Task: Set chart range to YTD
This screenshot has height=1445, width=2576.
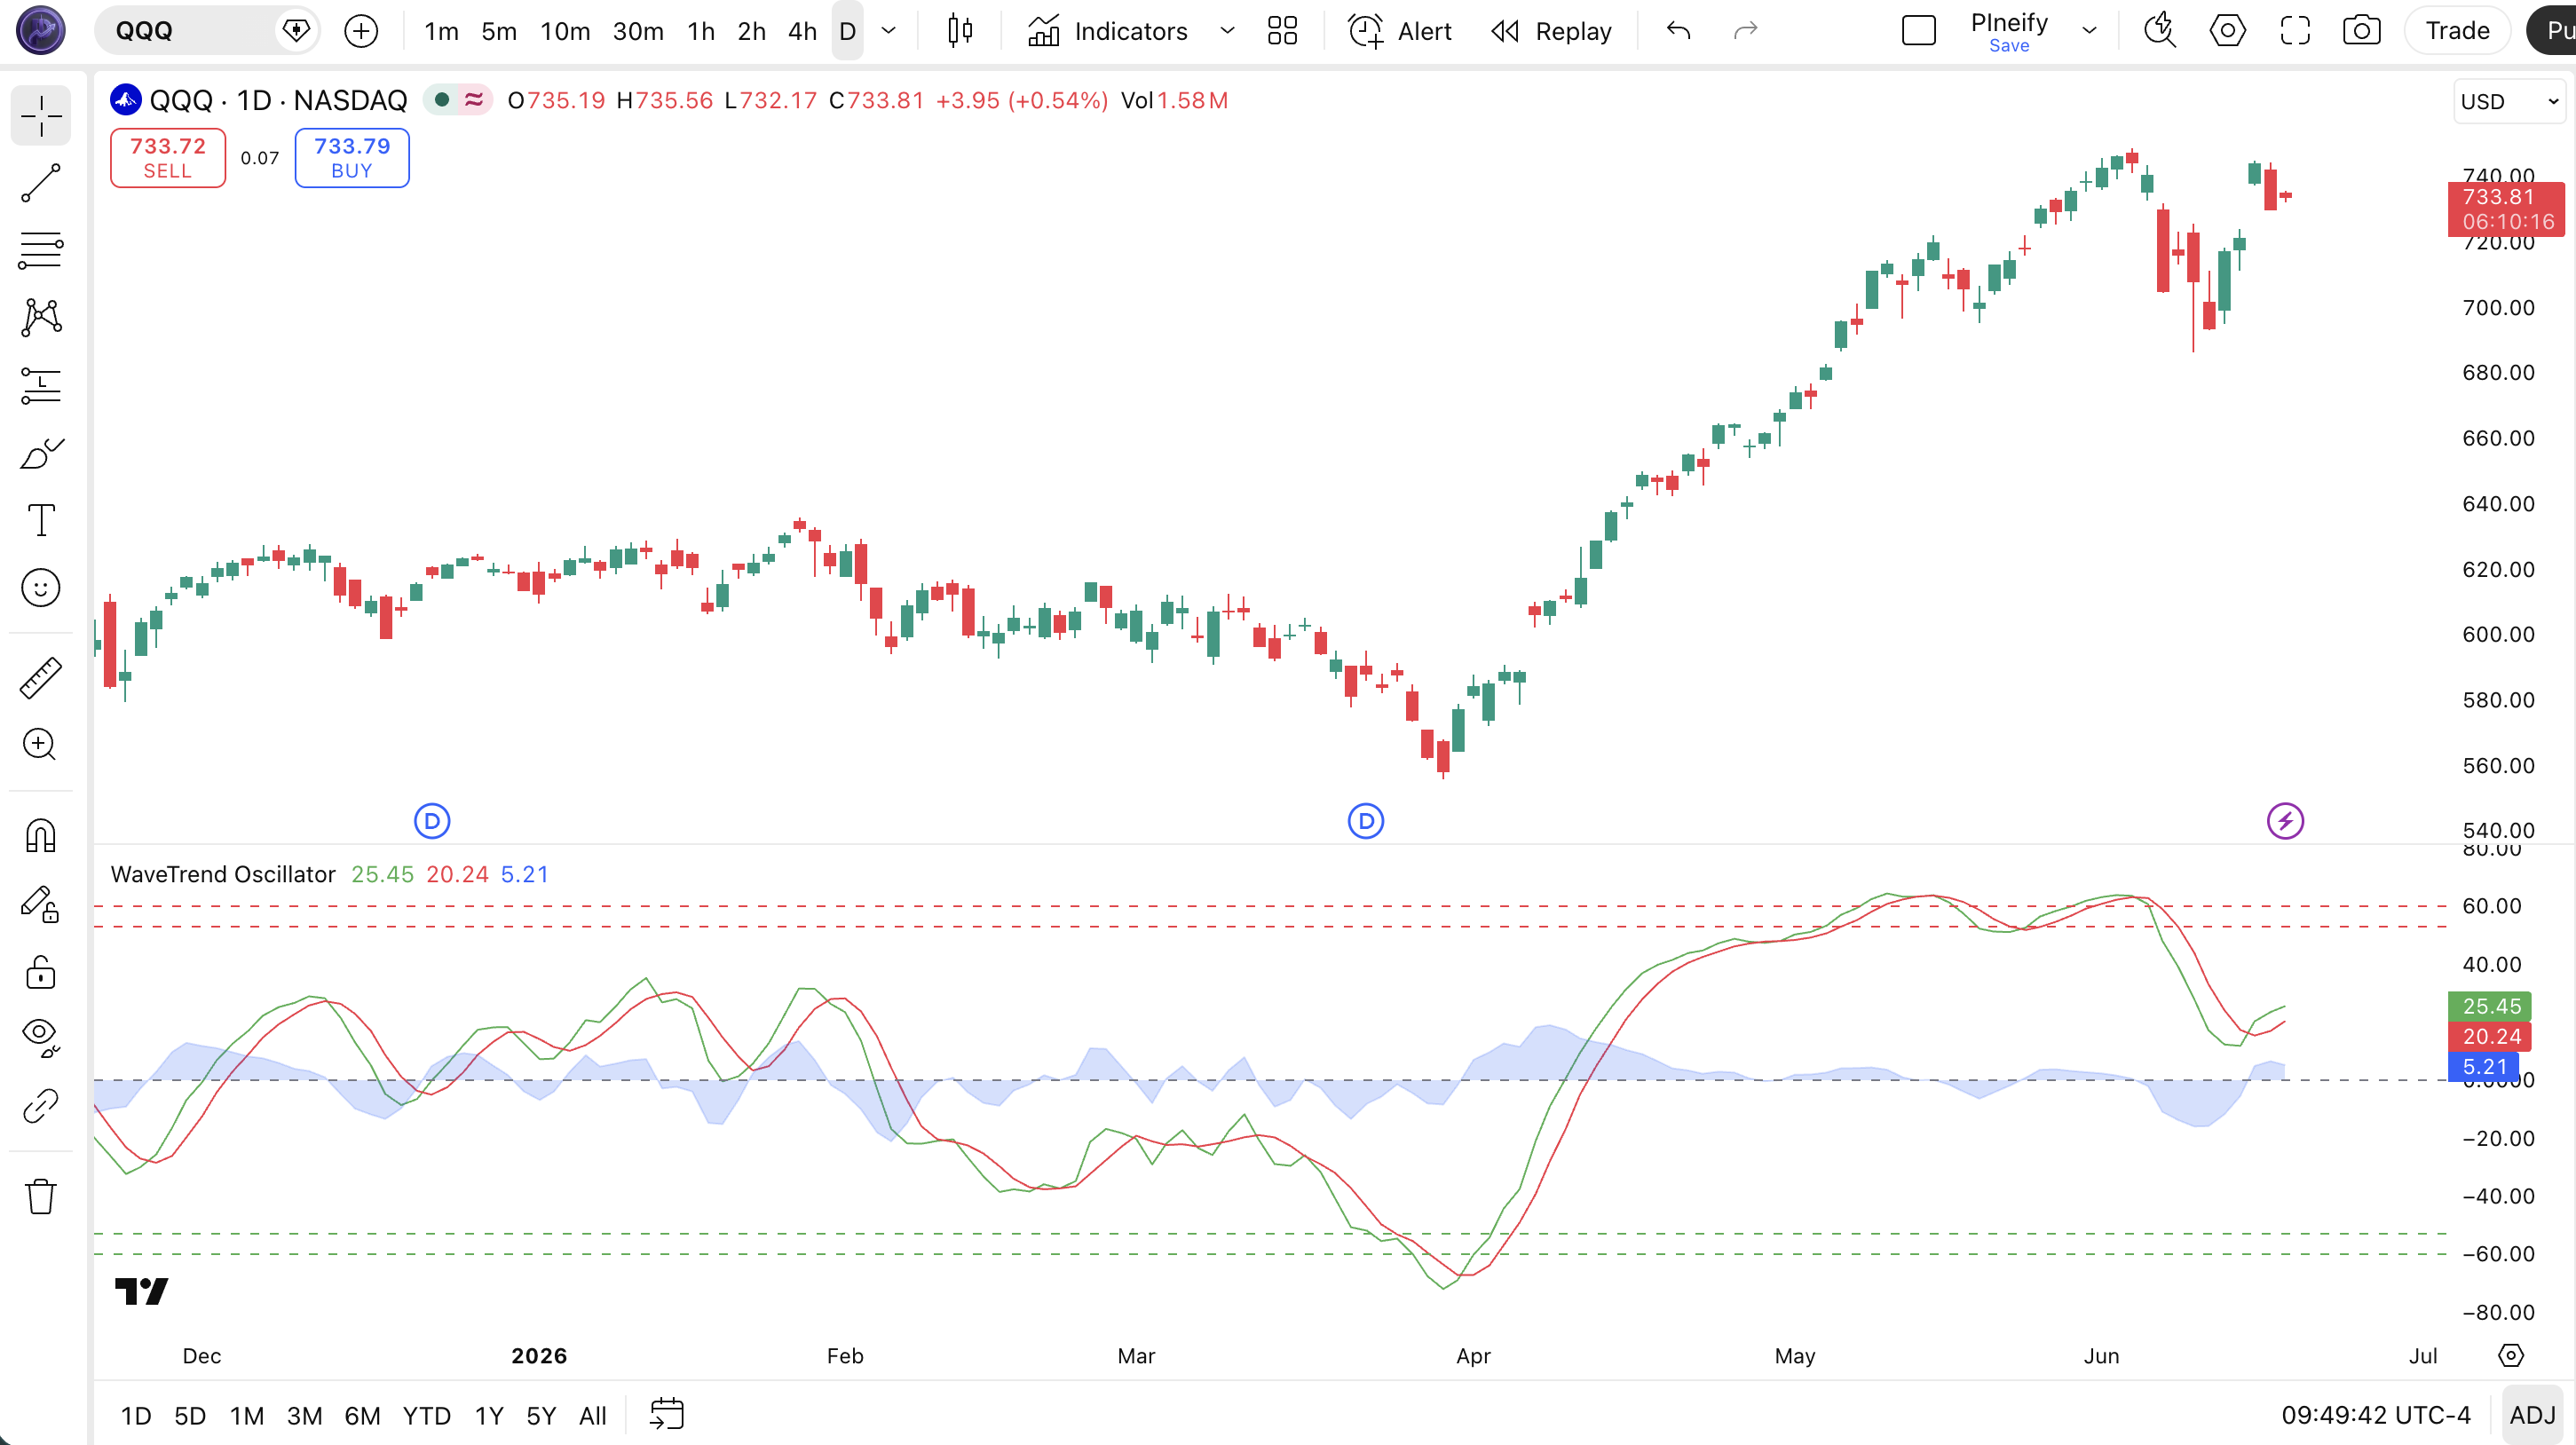Action: [426, 1416]
